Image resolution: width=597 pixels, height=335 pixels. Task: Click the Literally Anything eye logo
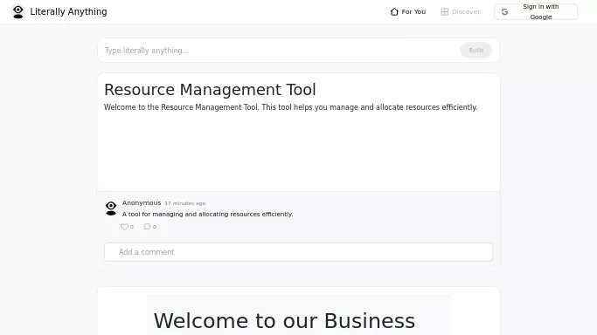17,11
